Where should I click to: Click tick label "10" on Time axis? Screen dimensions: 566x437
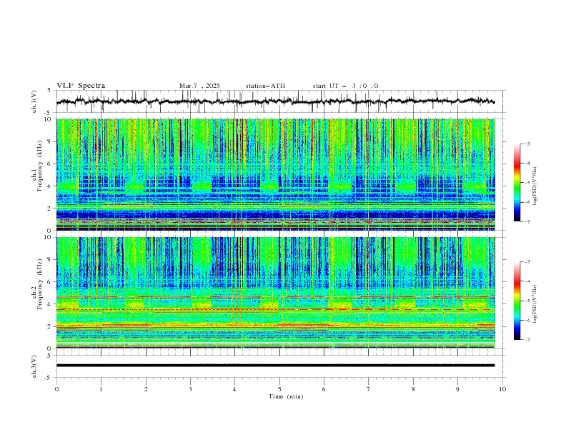(502, 389)
